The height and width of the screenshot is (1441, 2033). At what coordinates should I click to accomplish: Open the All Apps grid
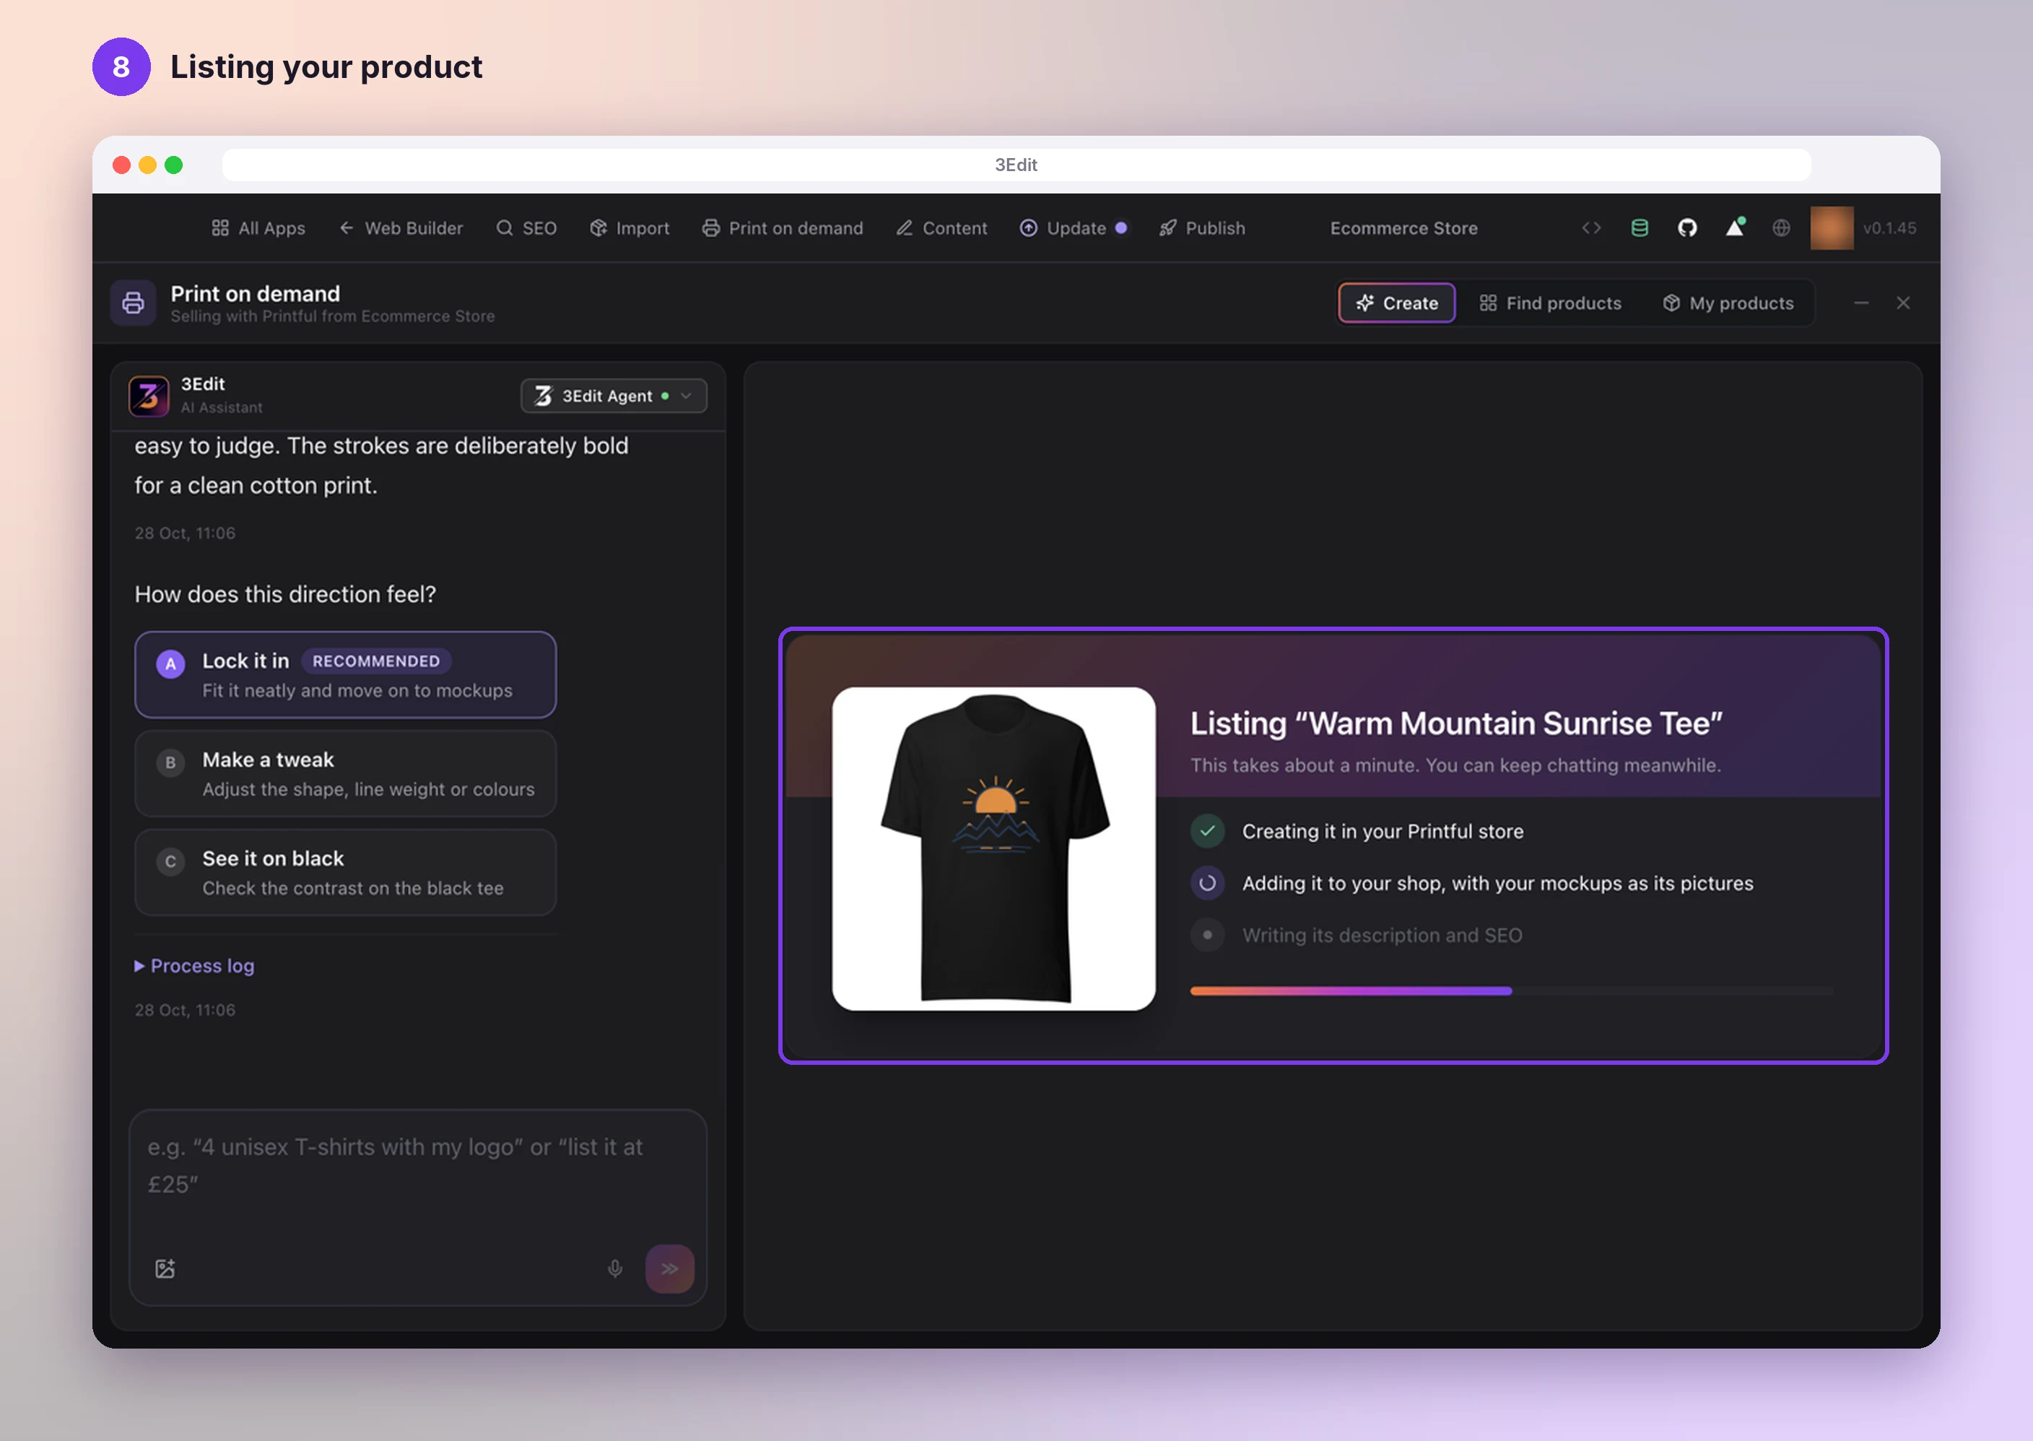(258, 228)
